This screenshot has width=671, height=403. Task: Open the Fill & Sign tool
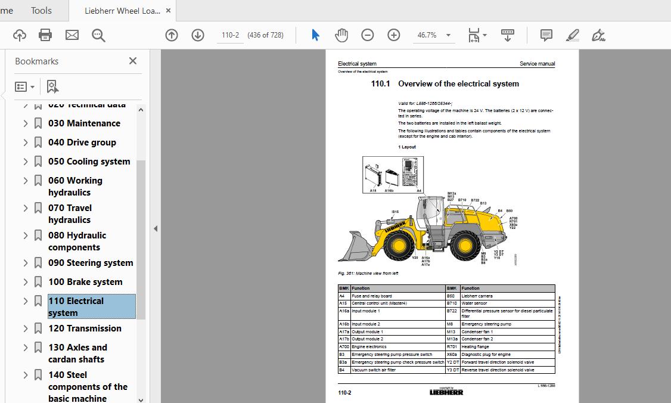coord(598,35)
